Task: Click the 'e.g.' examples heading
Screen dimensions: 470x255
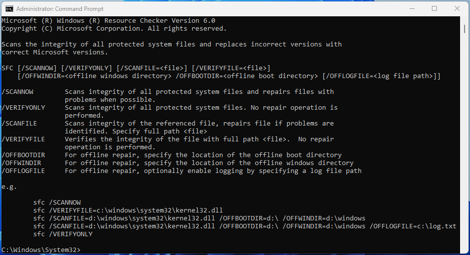Action: click(x=9, y=187)
